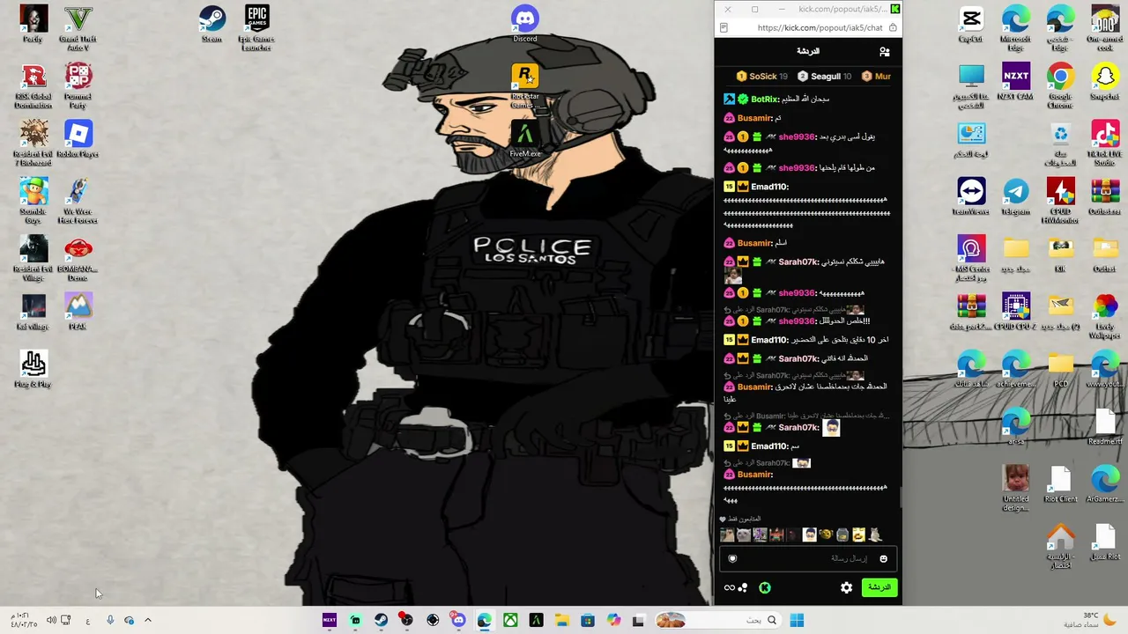Open the Google Chrome desktop shortcut
1128x634 pixels.
tap(1060, 86)
